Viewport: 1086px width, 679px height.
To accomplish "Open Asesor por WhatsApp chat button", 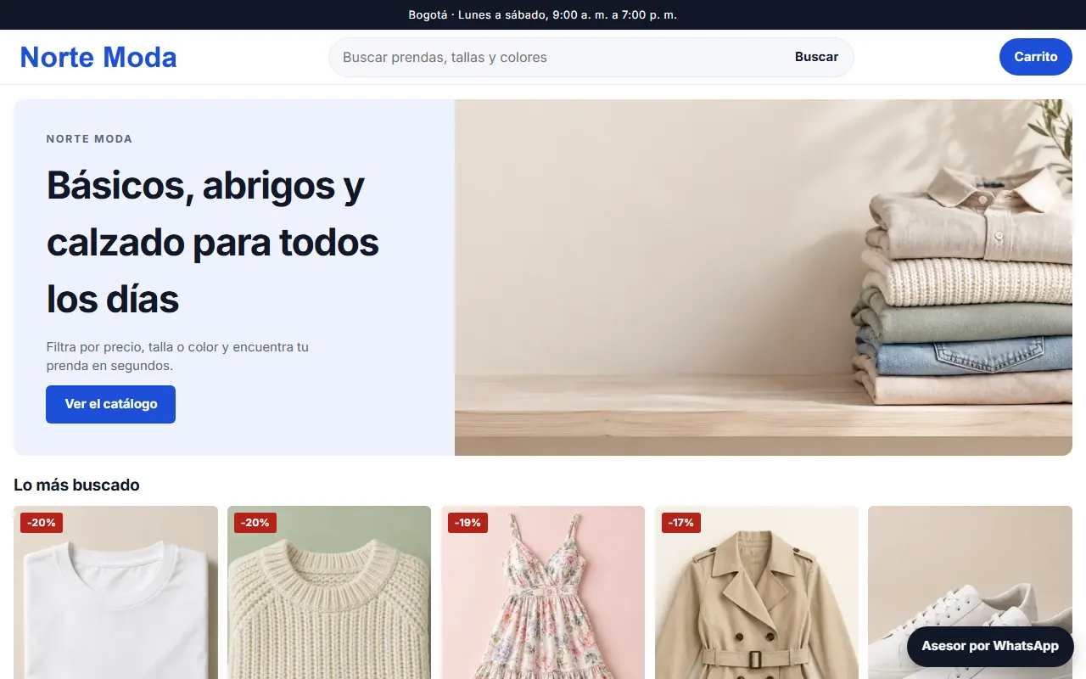I will point(990,646).
